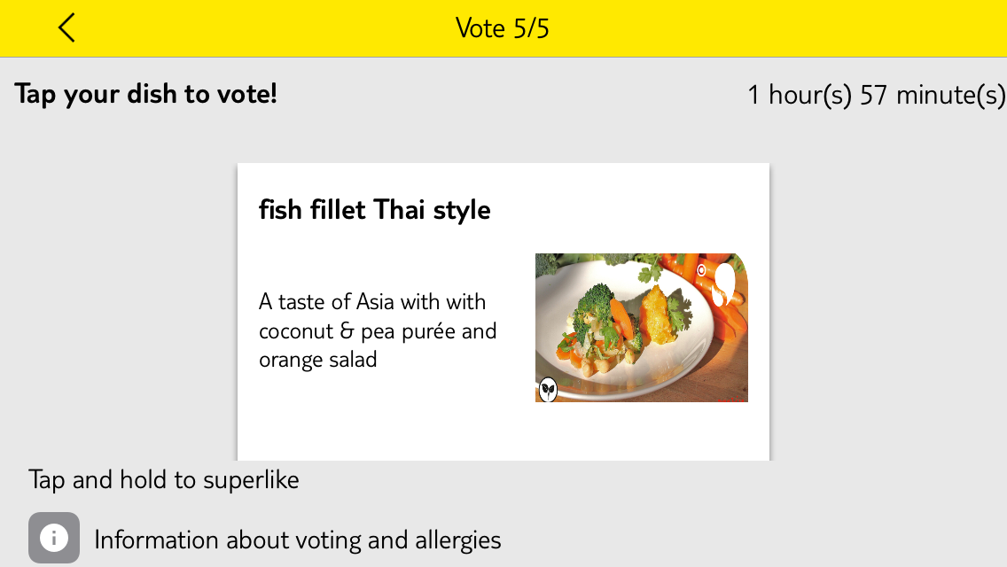Tap the white speech-drop logo on the photo

coord(723,284)
